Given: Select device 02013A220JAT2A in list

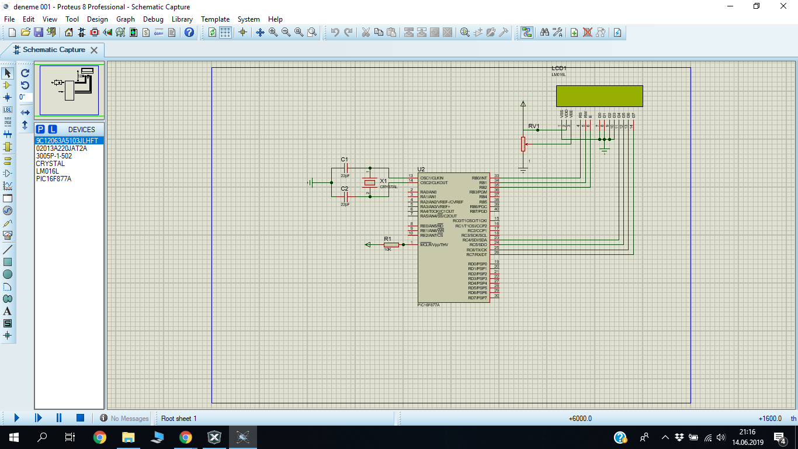Looking at the screenshot, I should point(69,148).
